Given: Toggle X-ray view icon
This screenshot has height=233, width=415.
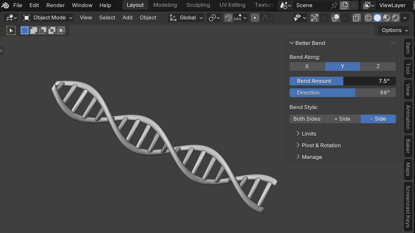Looking at the screenshot, I should [x=357, y=18].
